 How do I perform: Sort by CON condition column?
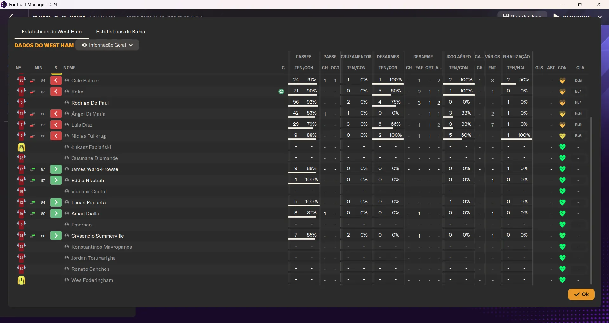point(562,68)
